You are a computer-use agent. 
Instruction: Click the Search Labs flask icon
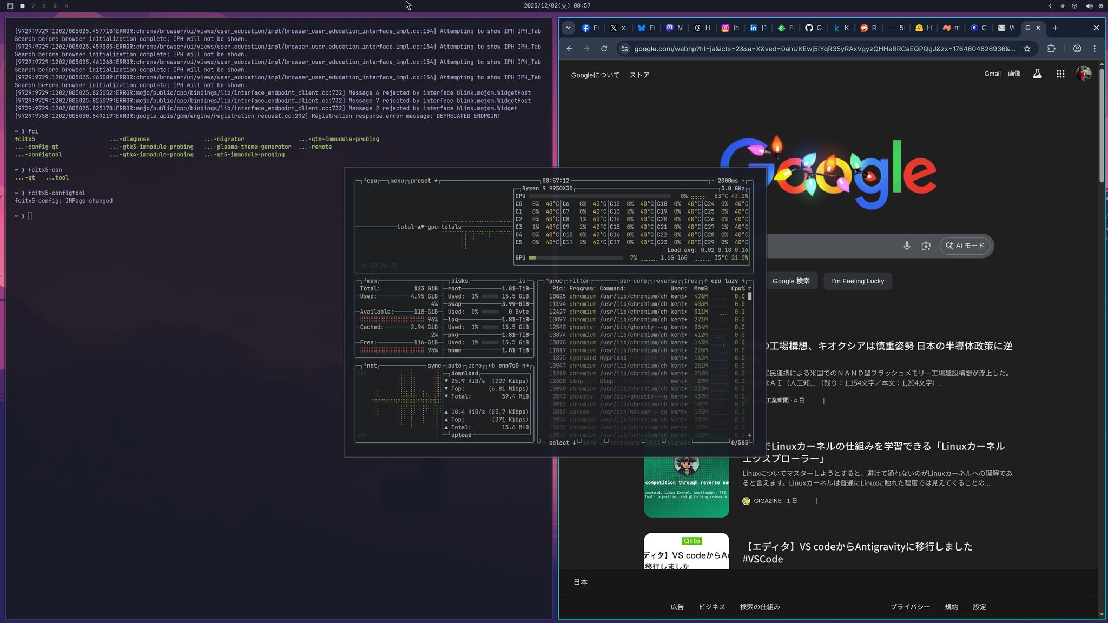click(1037, 74)
